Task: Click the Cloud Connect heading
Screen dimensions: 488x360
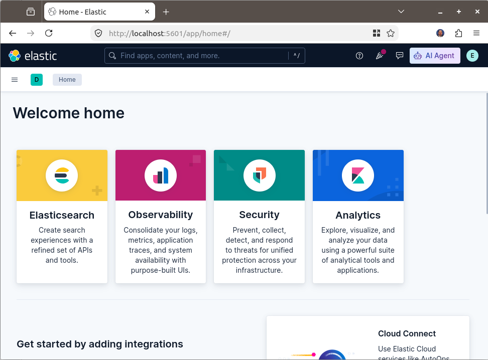Action: point(407,333)
